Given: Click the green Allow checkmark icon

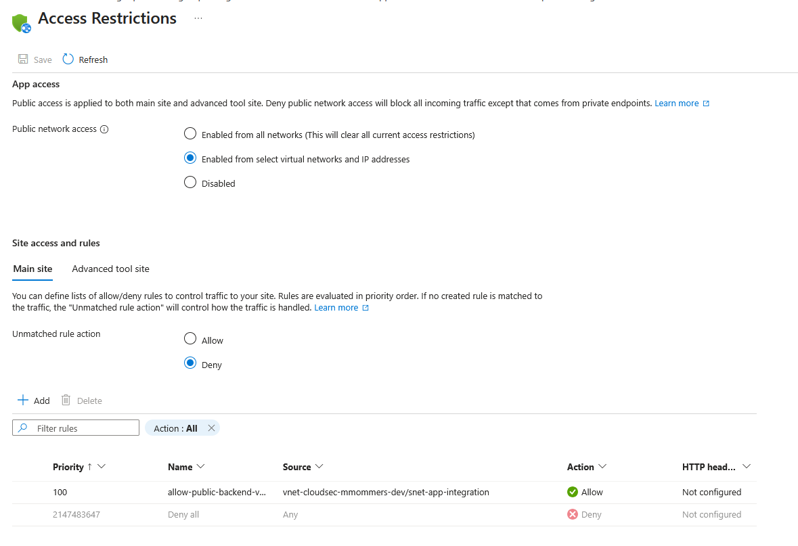Looking at the screenshot, I should click(573, 492).
